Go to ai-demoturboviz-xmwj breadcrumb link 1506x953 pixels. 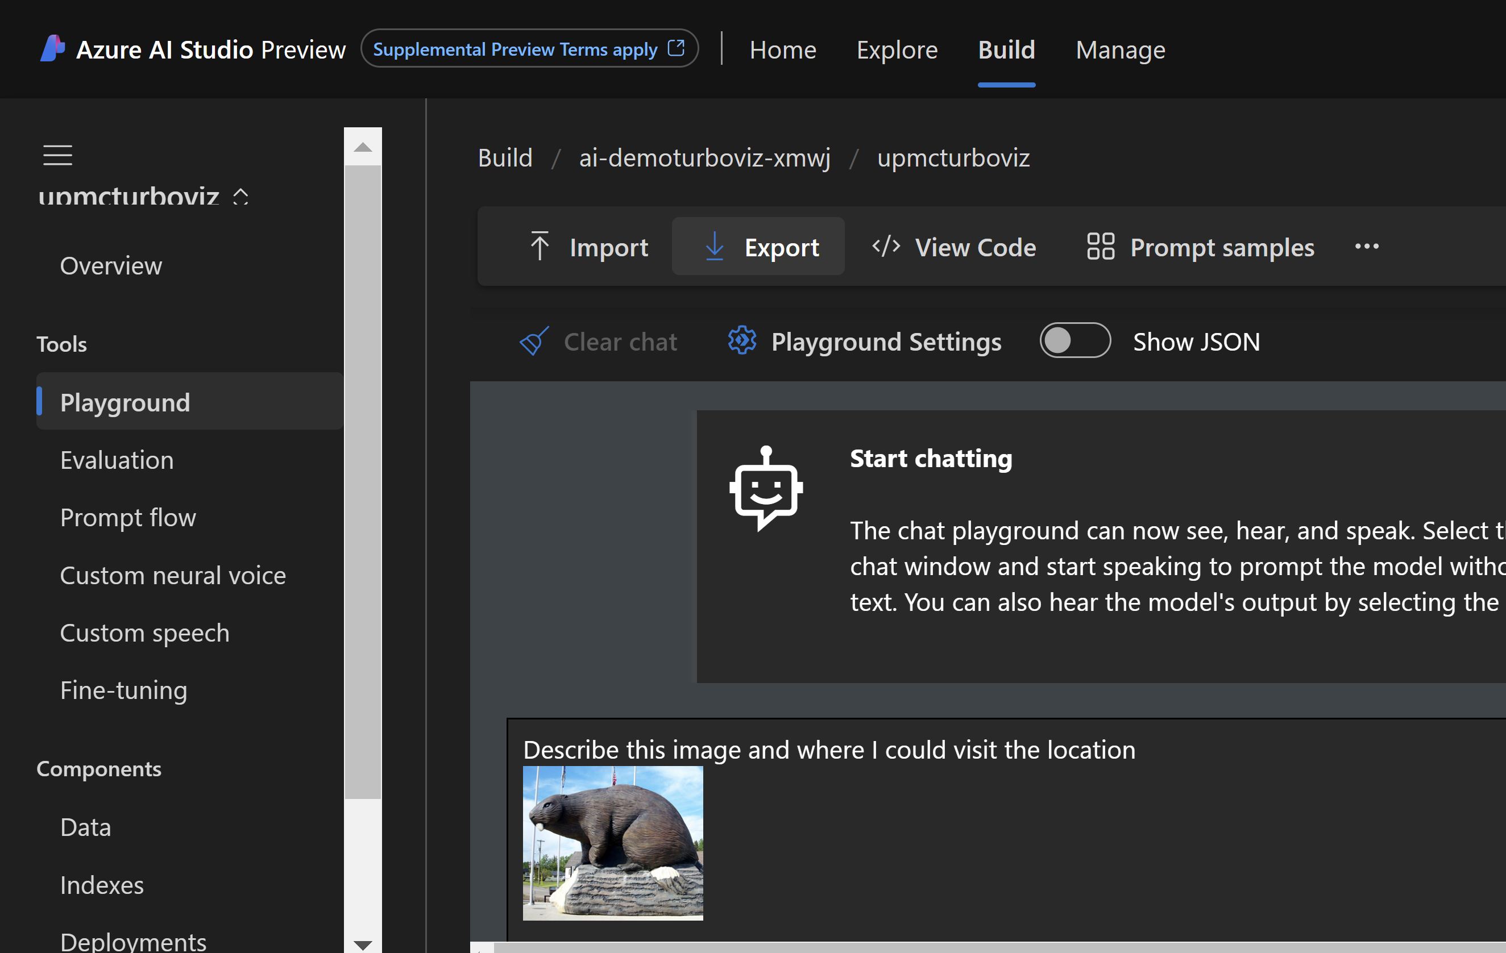(x=704, y=157)
